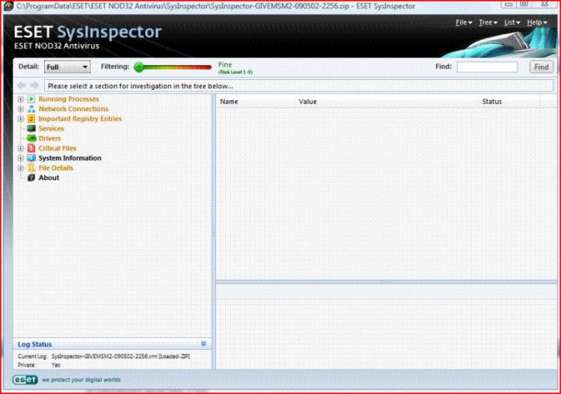Expand the Network Connections node
Screen dimensions: 561x394
(20, 108)
